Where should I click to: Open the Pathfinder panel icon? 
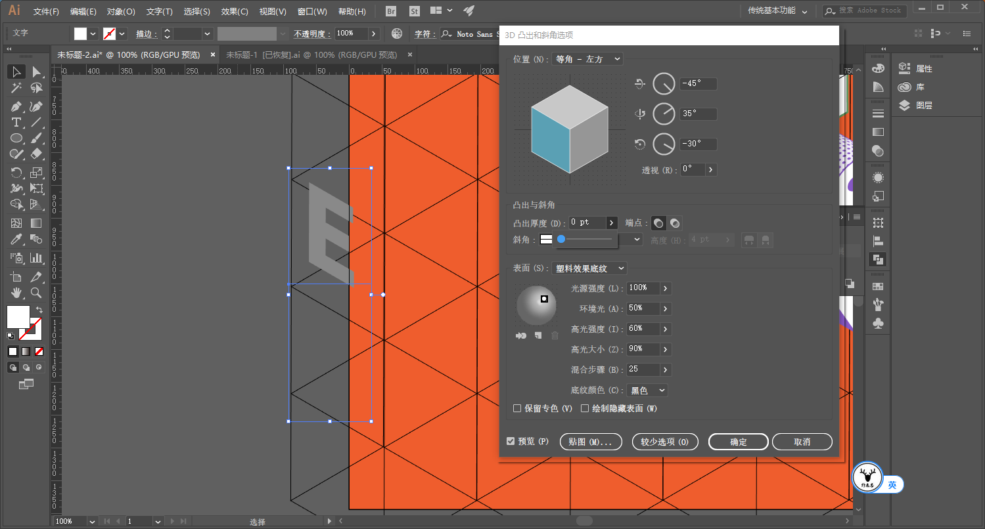(878, 259)
